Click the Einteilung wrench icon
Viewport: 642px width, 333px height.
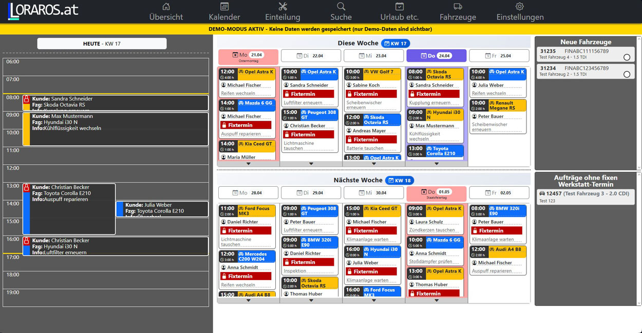[x=282, y=7]
